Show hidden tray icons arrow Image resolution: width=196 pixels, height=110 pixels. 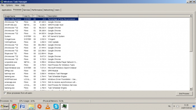point(174,106)
